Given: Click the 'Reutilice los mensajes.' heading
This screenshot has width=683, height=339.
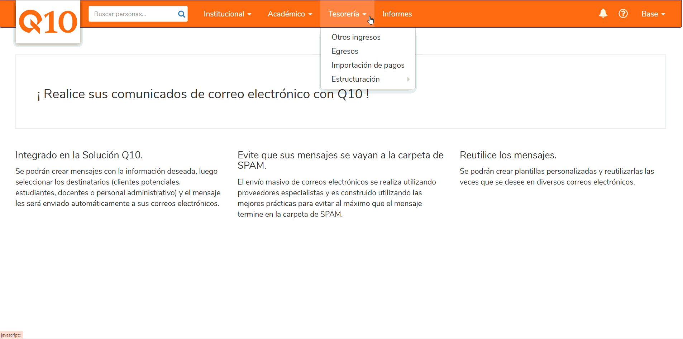Looking at the screenshot, I should (508, 155).
